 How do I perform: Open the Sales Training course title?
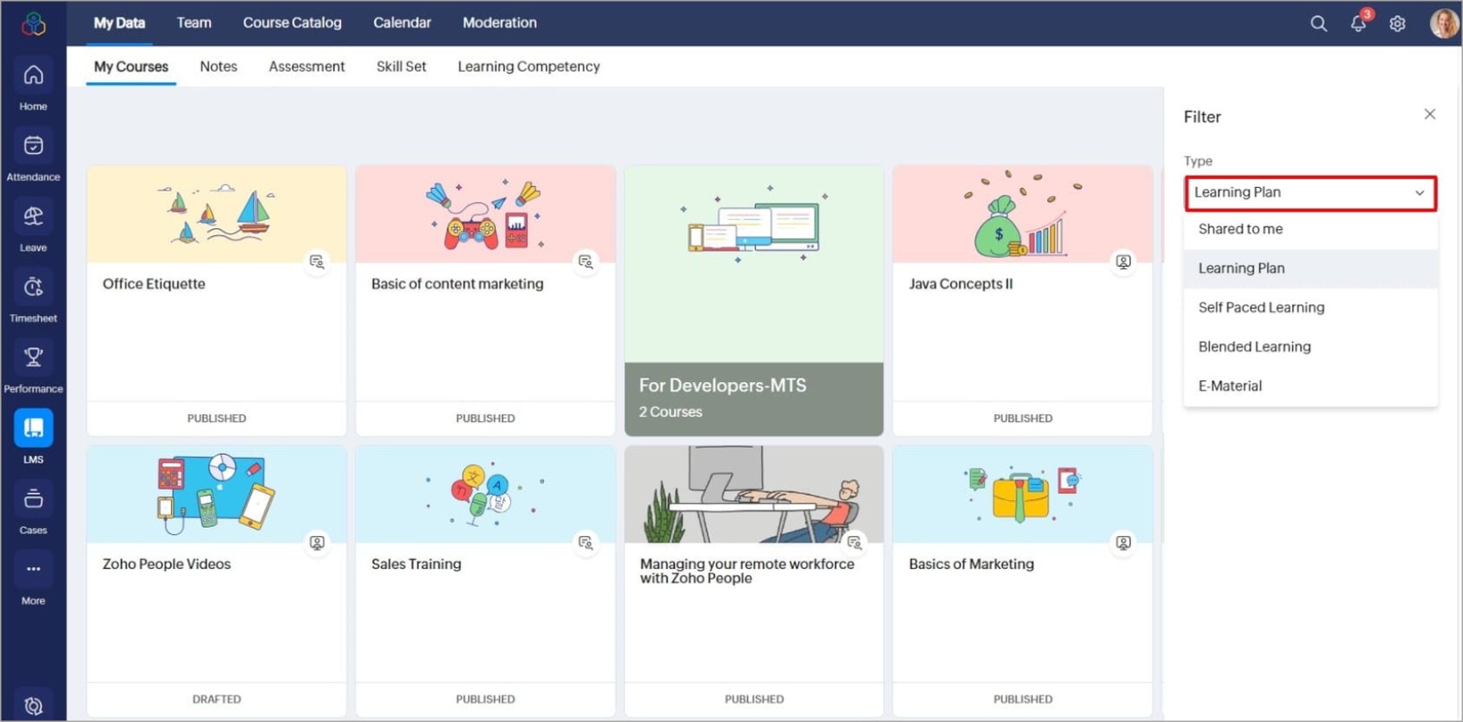coord(416,565)
